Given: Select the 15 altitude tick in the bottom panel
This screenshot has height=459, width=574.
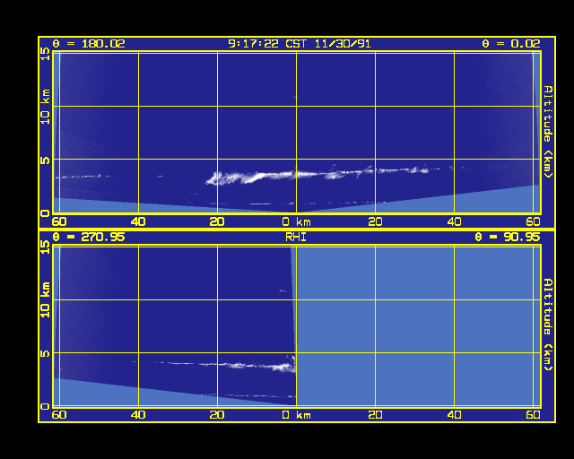Looking at the screenshot, I should pyautogui.click(x=45, y=247).
